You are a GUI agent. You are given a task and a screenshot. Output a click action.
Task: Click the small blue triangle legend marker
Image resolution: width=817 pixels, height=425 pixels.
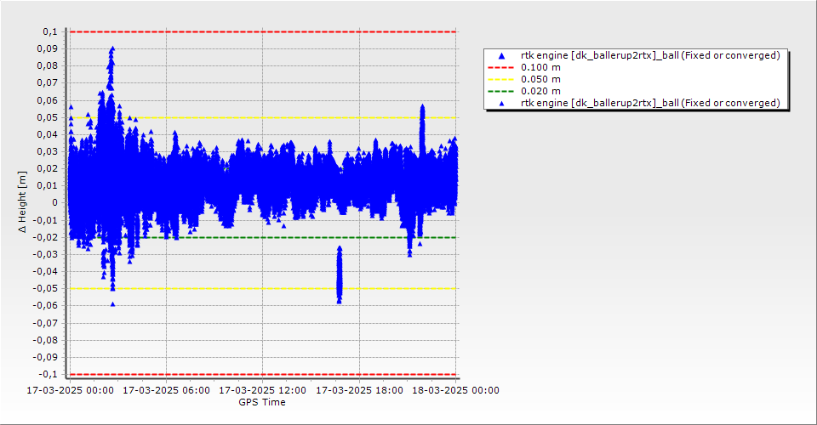(501, 104)
